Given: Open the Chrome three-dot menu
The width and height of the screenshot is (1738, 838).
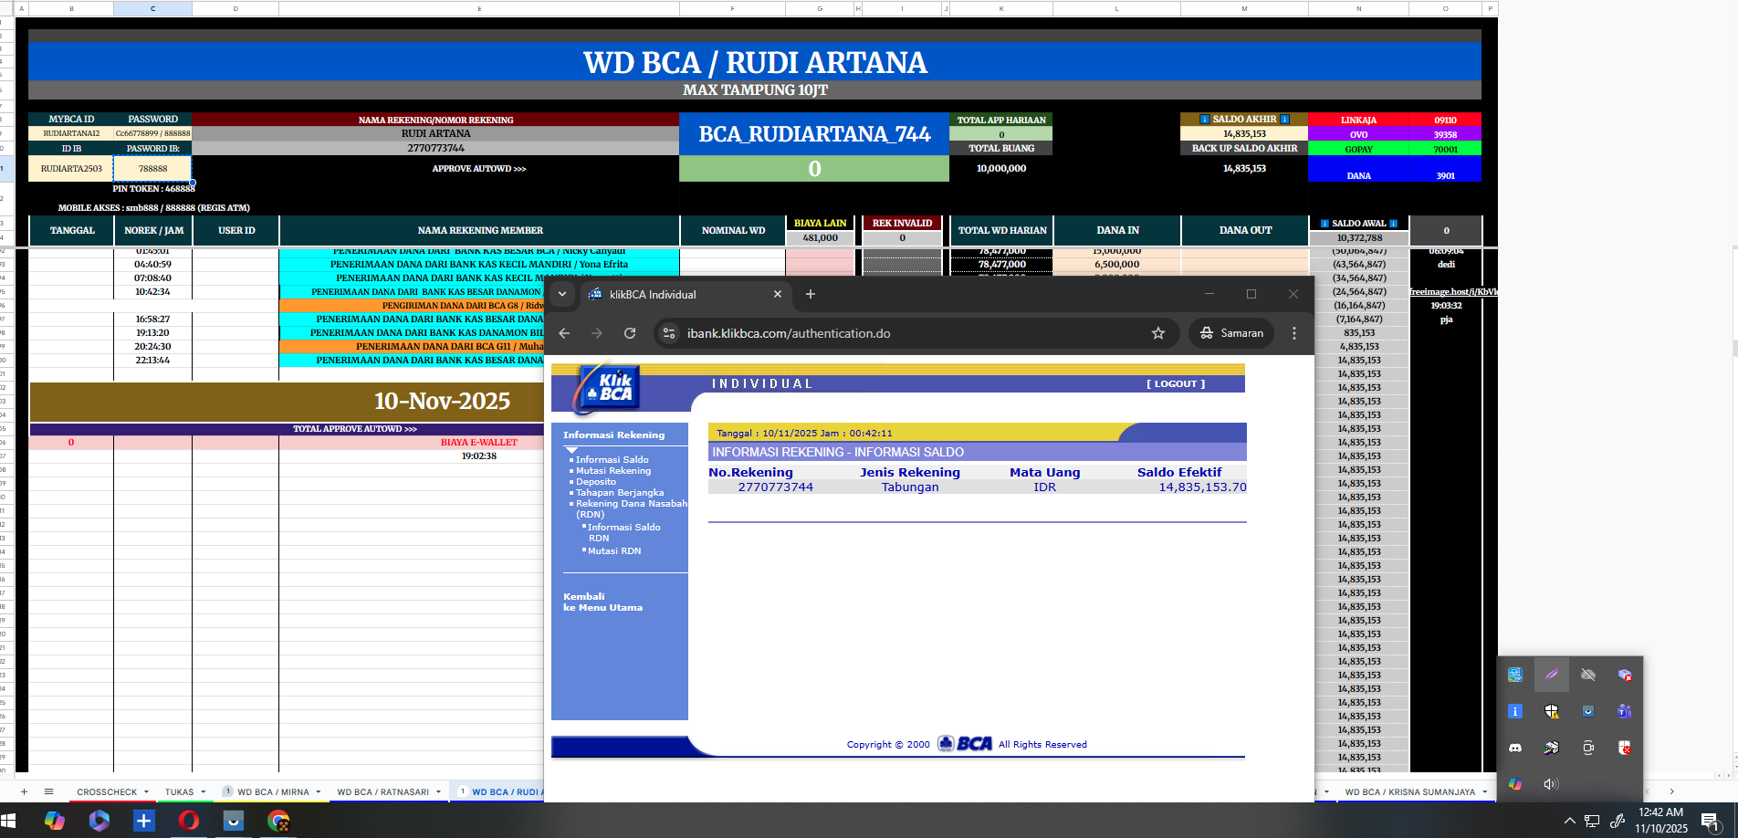Looking at the screenshot, I should (x=1294, y=333).
